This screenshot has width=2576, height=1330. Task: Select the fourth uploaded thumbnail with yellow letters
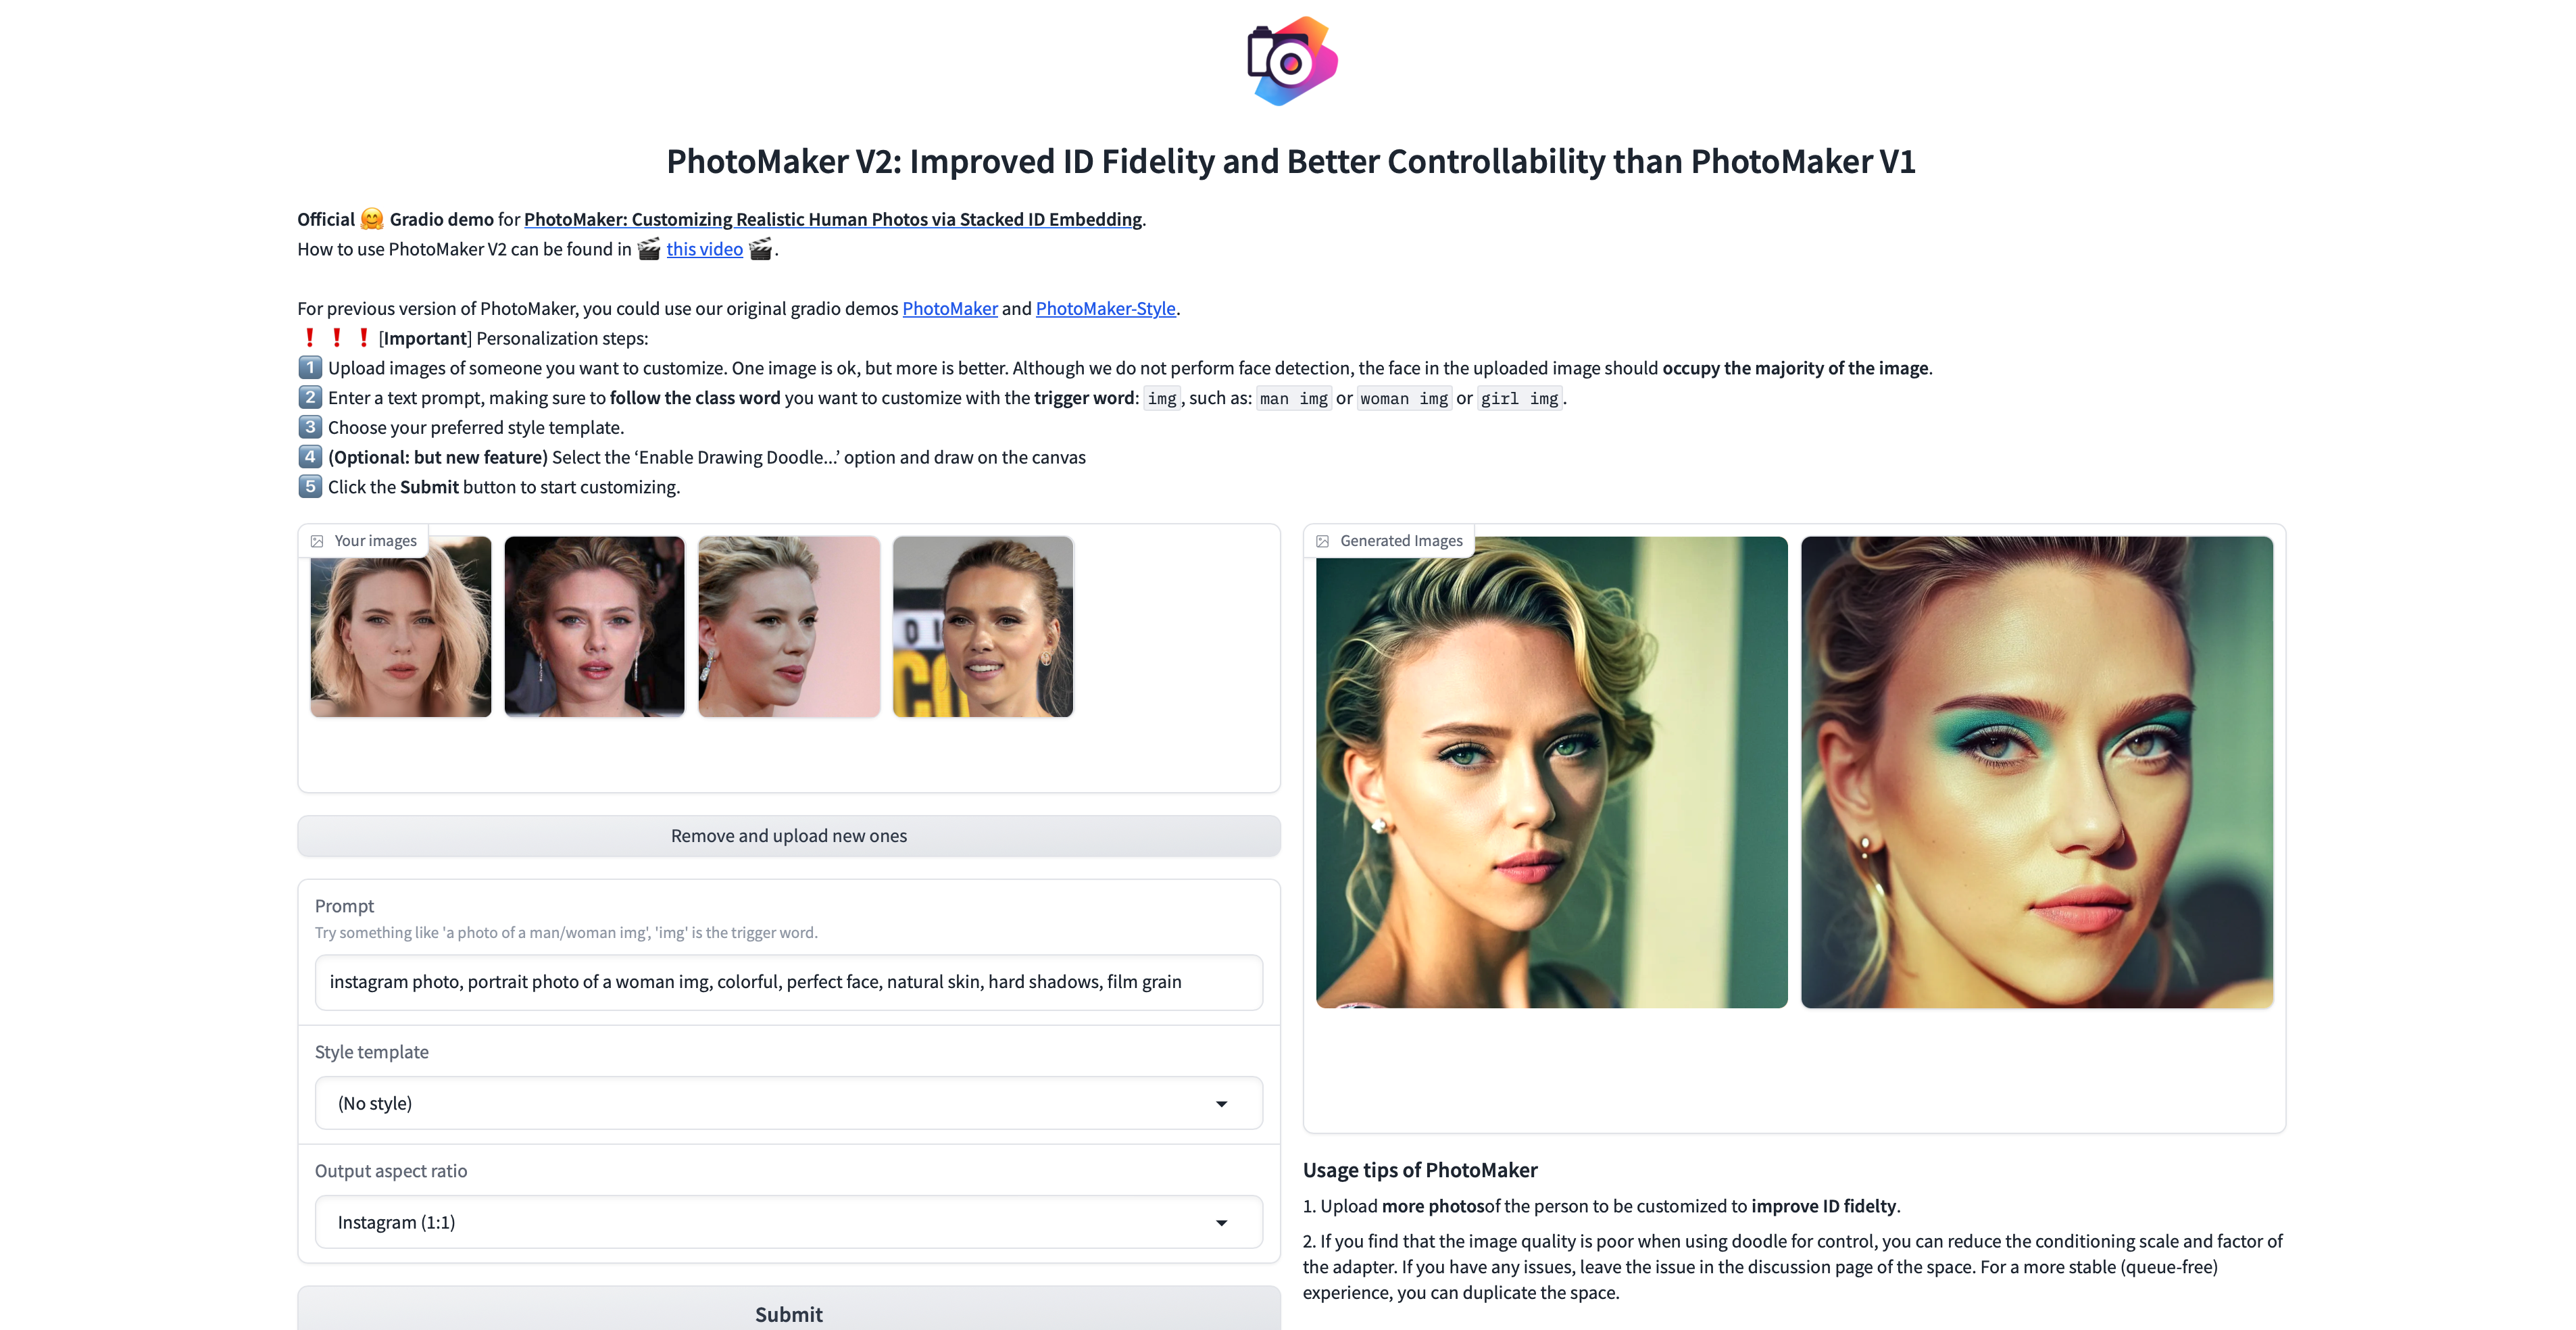coord(983,626)
